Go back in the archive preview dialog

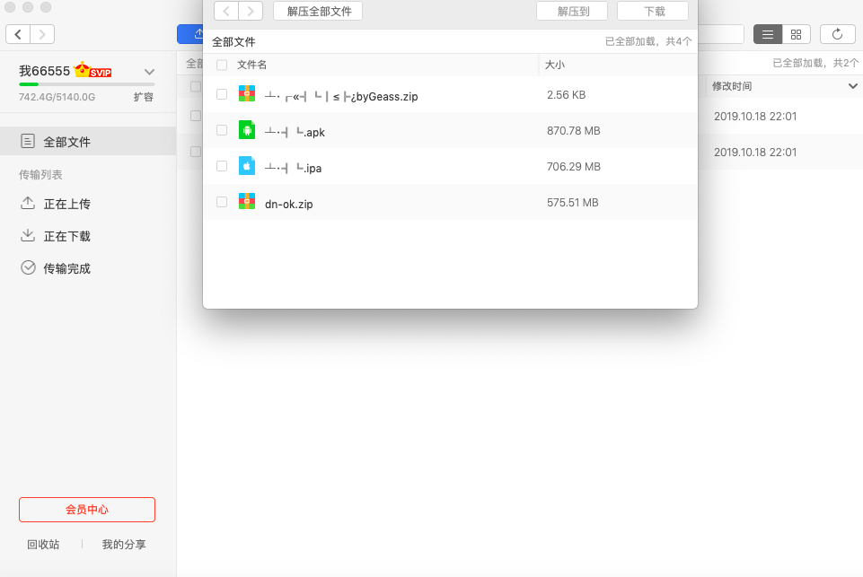(226, 11)
